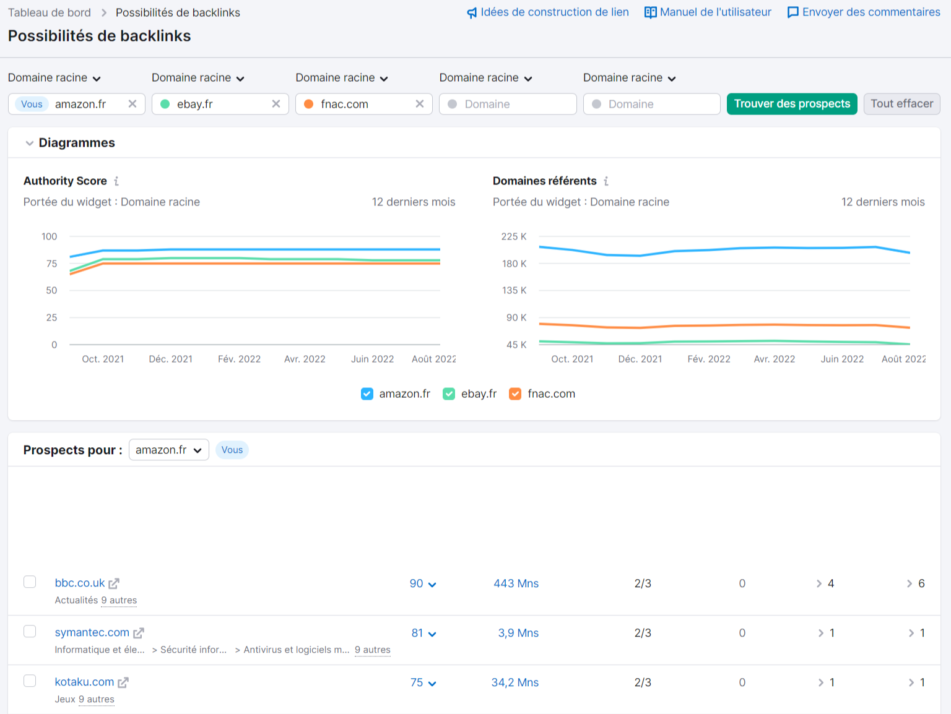Expand symantec.com authority score 81 dropdown

424,633
